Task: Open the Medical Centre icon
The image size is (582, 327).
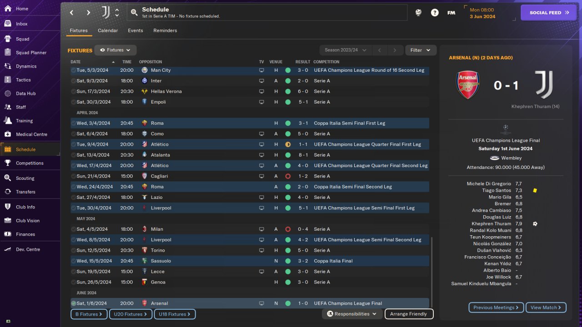Action: [8, 134]
